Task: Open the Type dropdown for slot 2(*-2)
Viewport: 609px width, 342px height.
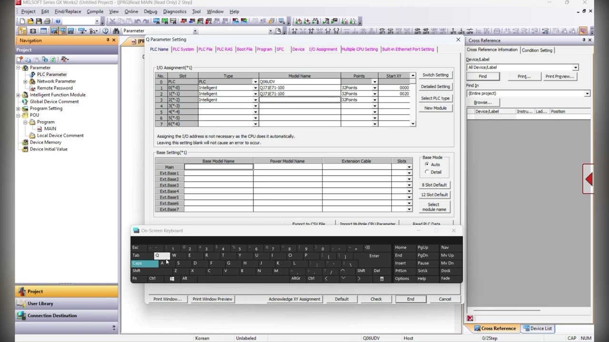Action: pyautogui.click(x=255, y=100)
